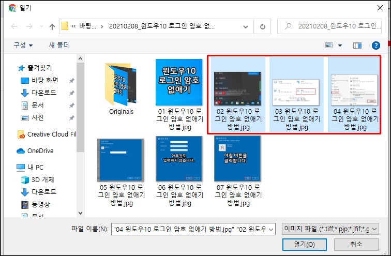Click the navigation pane scrollbar thumb
The height and width of the screenshot is (256, 391).
[80, 107]
